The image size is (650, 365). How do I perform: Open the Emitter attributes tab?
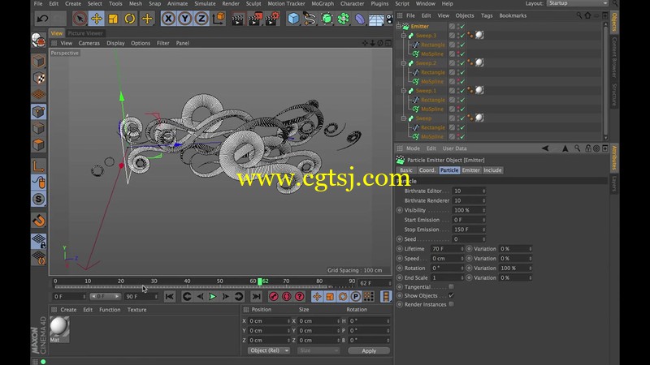[470, 170]
